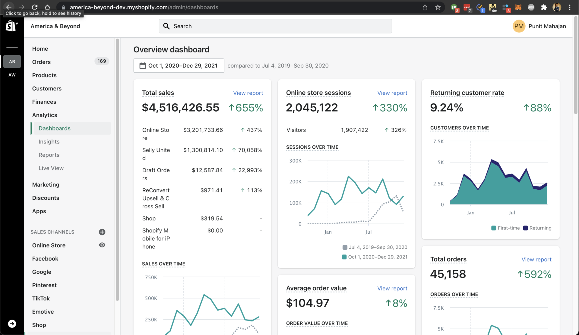Open Punit Mahajan account menu
Viewport: 579px width, 335px height.
539,26
